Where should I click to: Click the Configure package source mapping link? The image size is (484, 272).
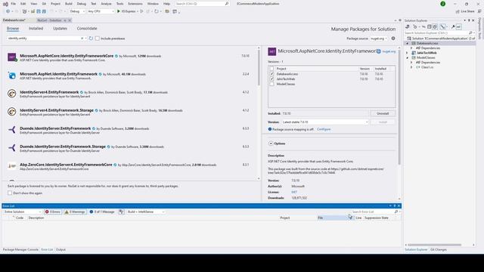pyautogui.click(x=324, y=129)
